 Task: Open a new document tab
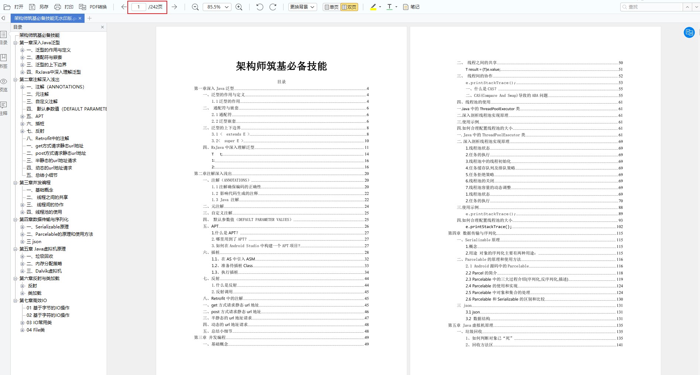point(89,18)
